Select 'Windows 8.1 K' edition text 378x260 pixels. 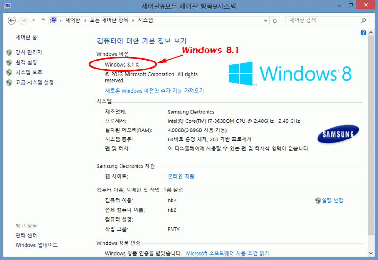tap(122, 65)
